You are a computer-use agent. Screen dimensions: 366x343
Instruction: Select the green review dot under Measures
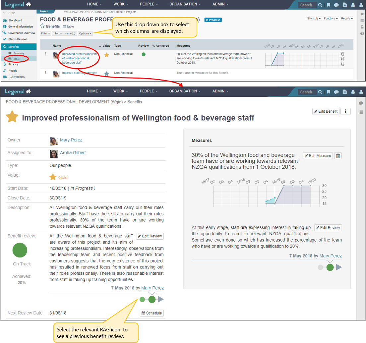coord(330,267)
